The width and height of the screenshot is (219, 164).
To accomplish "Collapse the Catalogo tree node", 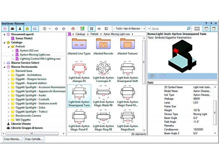I will click(4, 42).
